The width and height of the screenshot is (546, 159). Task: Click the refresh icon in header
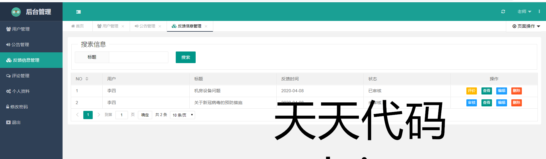point(503,12)
